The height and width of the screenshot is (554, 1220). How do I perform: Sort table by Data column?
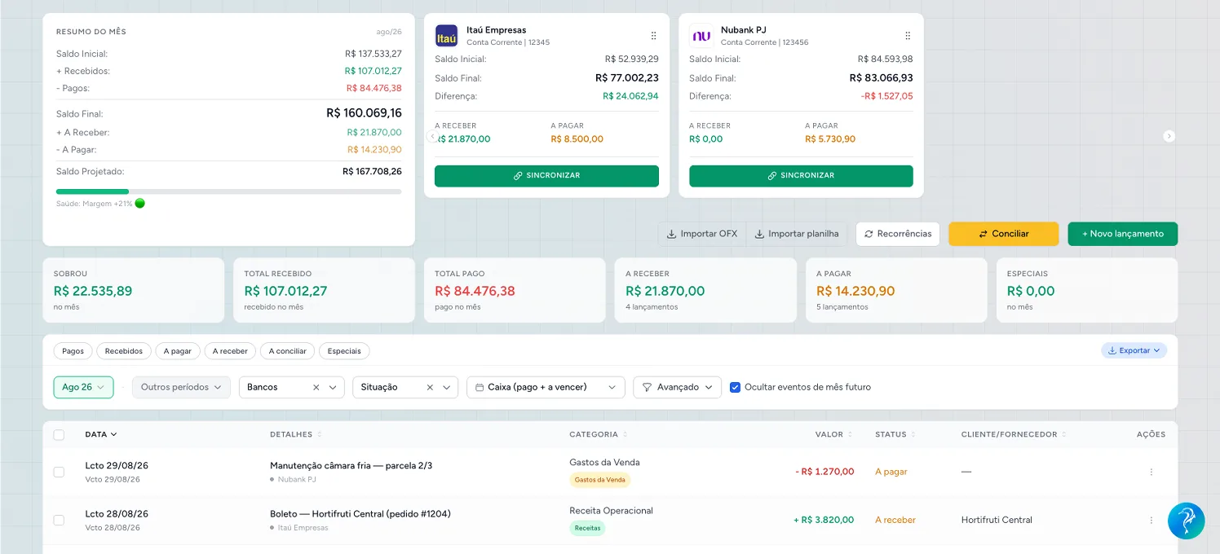tap(101, 434)
